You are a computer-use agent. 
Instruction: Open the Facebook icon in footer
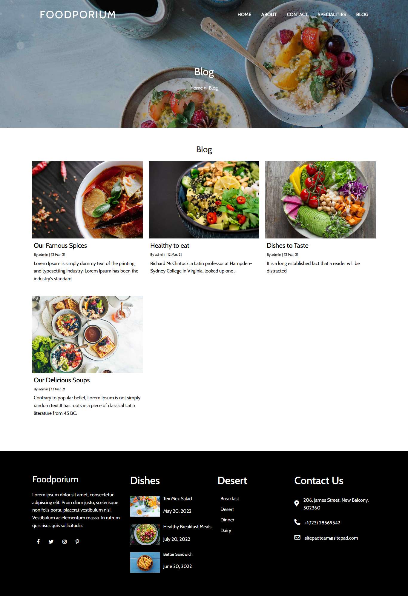click(x=38, y=542)
